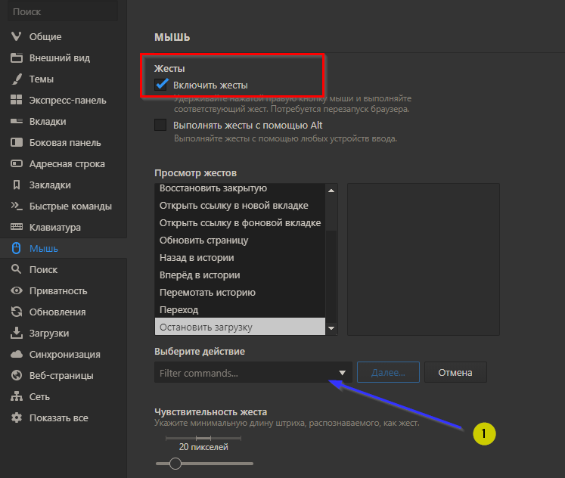This screenshot has height=478, width=565.
Task: Select Обновить страницу gesture
Action: tap(240, 240)
